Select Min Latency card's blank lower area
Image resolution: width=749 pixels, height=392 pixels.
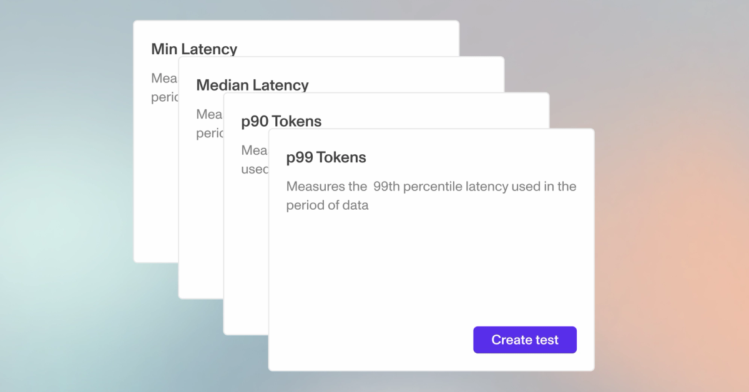(x=156, y=187)
